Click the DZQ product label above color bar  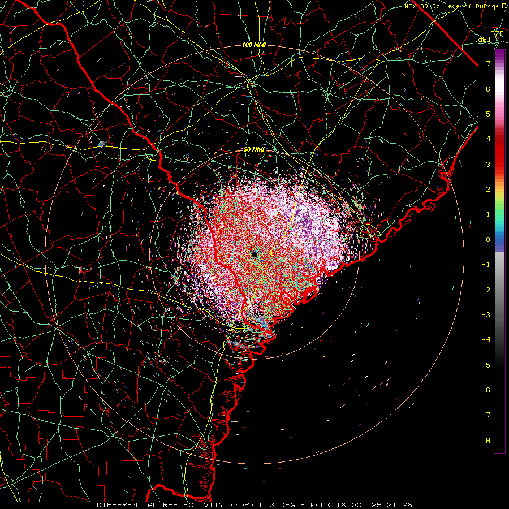497,34
